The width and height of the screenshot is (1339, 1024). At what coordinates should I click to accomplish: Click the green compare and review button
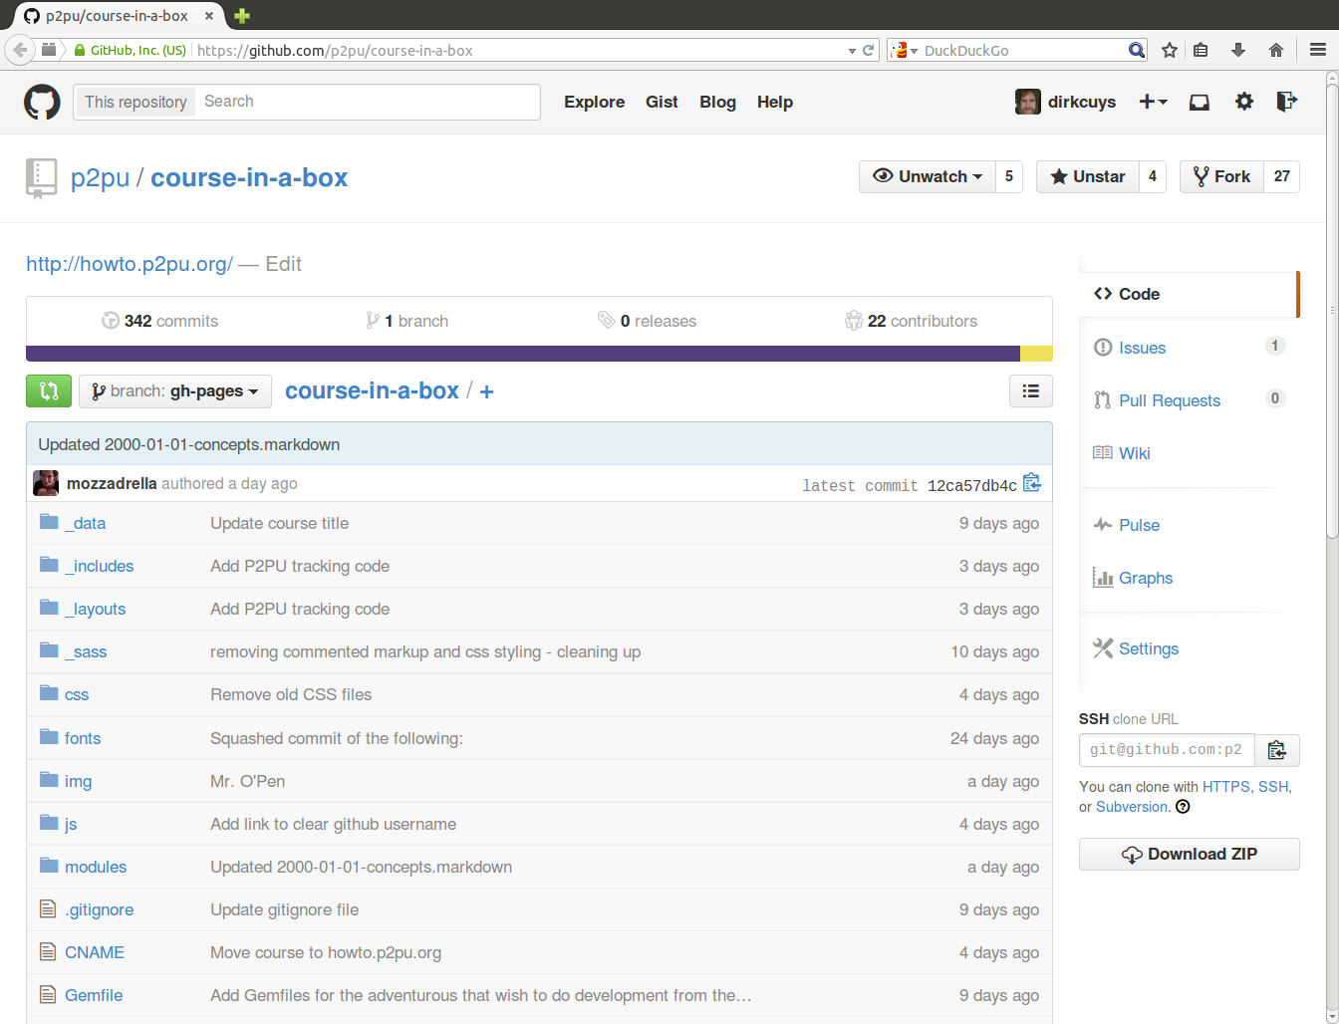(x=49, y=391)
